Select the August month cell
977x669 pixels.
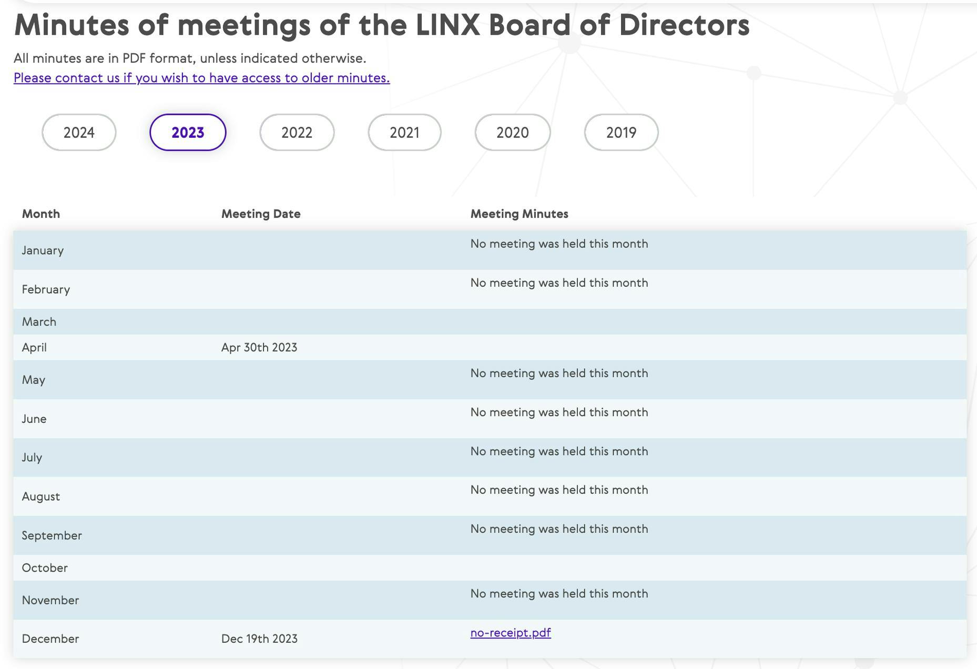41,496
